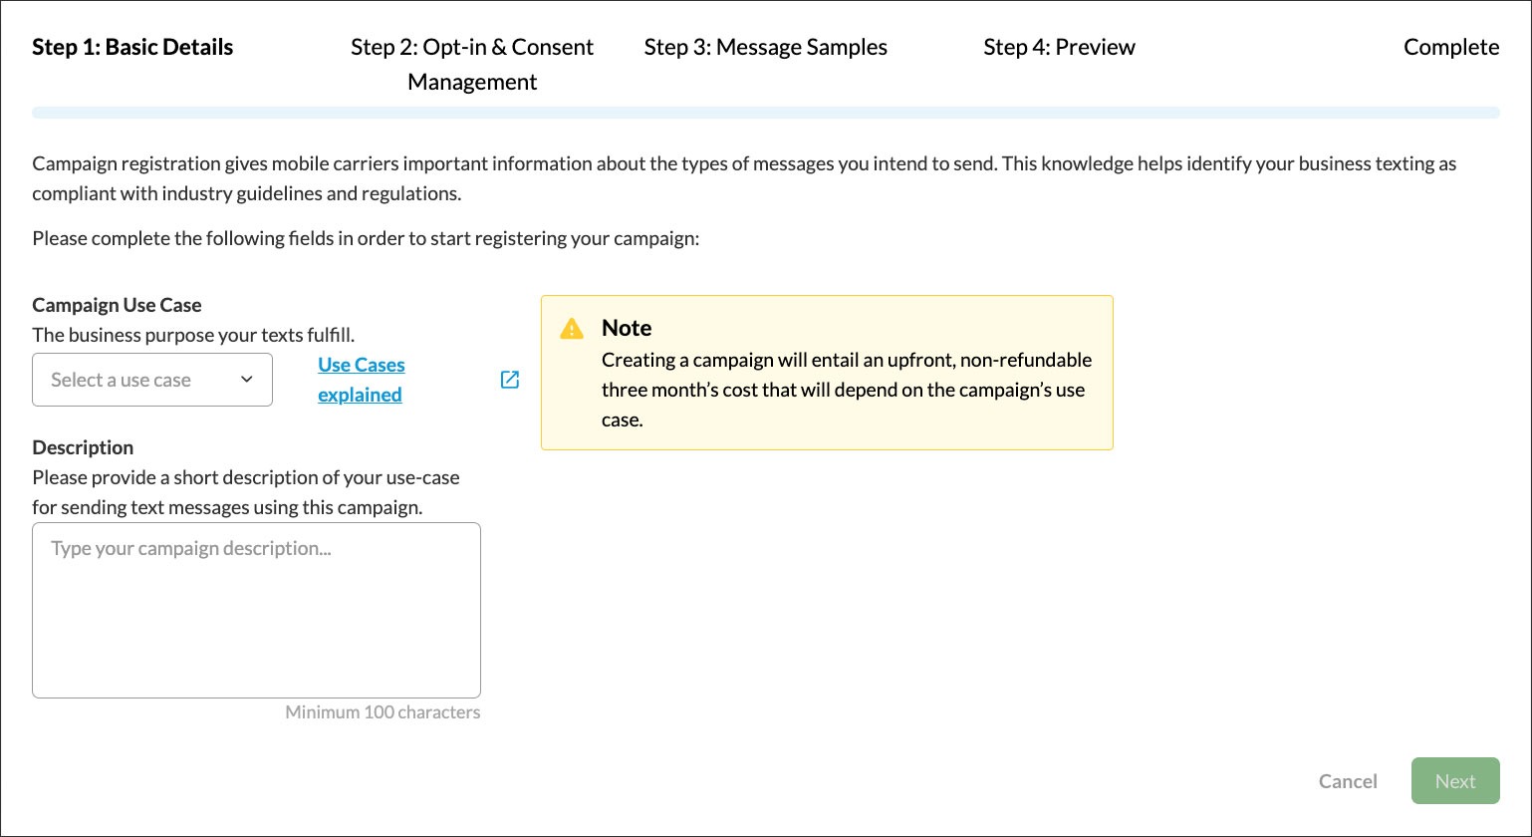The width and height of the screenshot is (1532, 837).
Task: Click the light blue step progress bar
Action: coord(765,113)
